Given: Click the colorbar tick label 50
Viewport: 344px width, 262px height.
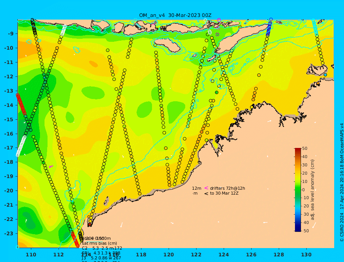Looking at the screenshot, I should (x=305, y=148).
